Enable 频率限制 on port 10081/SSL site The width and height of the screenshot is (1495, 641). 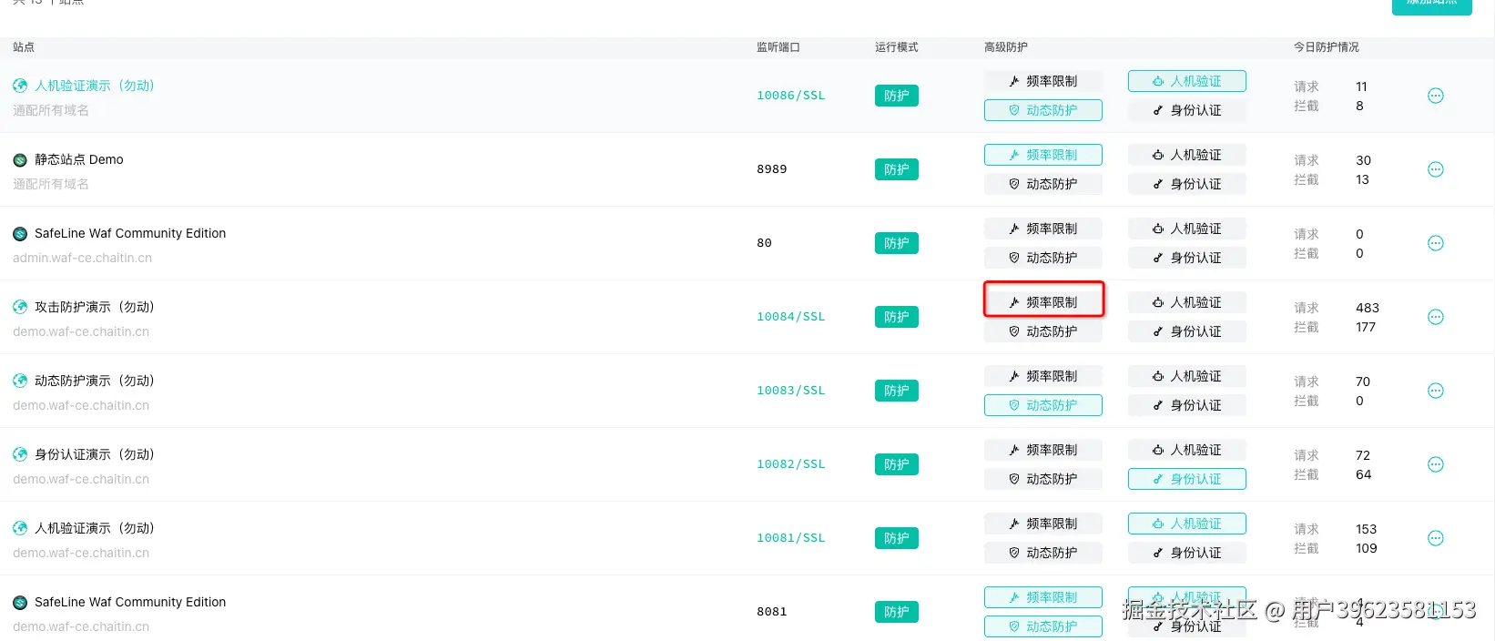1043,524
